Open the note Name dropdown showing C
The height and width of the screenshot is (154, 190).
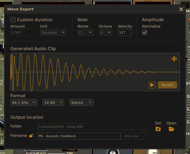85,33
